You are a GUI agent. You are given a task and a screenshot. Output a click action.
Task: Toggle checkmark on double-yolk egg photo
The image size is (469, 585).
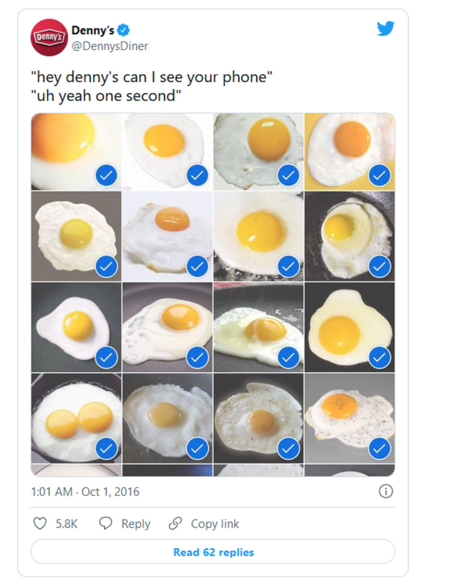106,448
